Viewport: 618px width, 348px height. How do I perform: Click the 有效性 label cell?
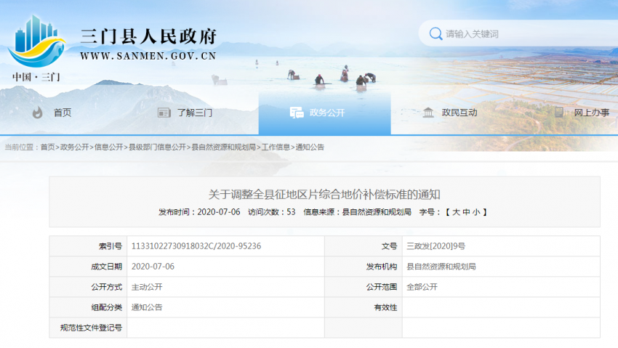(x=364, y=307)
